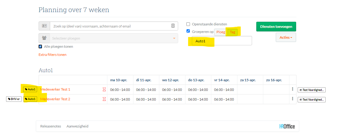This screenshot has height=135, width=339.
Task: Click hourglass icon for Medewerker Test 1
Action: tap(104, 90)
